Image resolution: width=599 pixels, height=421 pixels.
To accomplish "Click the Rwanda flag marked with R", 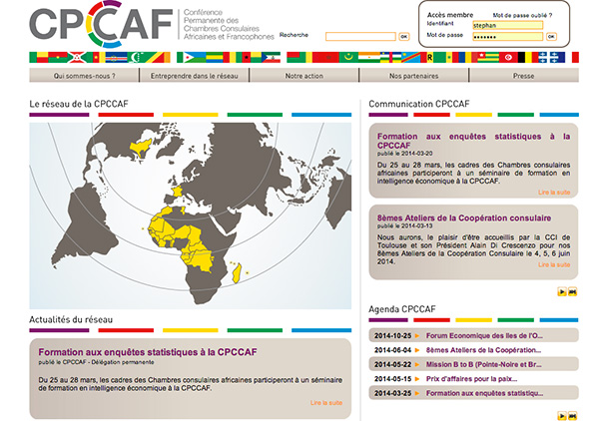I will 429,57.
